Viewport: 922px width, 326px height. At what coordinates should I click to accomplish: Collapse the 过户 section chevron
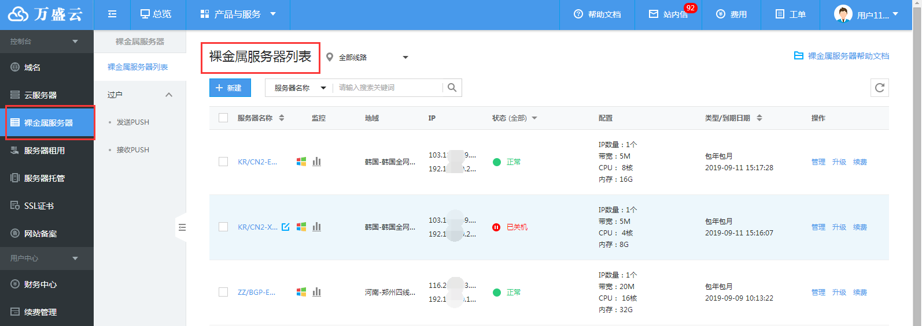click(169, 95)
